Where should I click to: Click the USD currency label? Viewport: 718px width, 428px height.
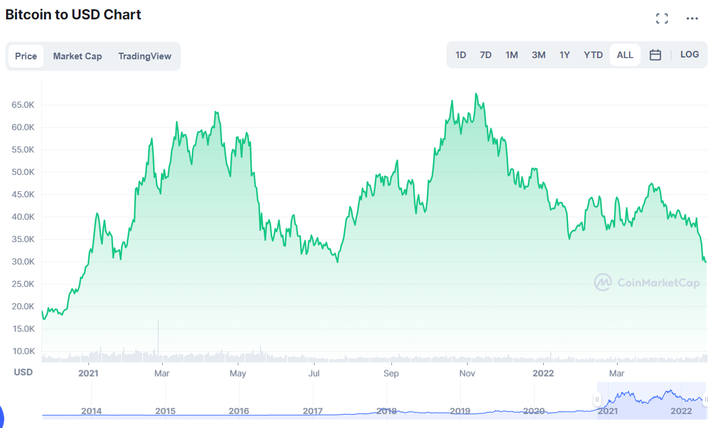tap(24, 372)
